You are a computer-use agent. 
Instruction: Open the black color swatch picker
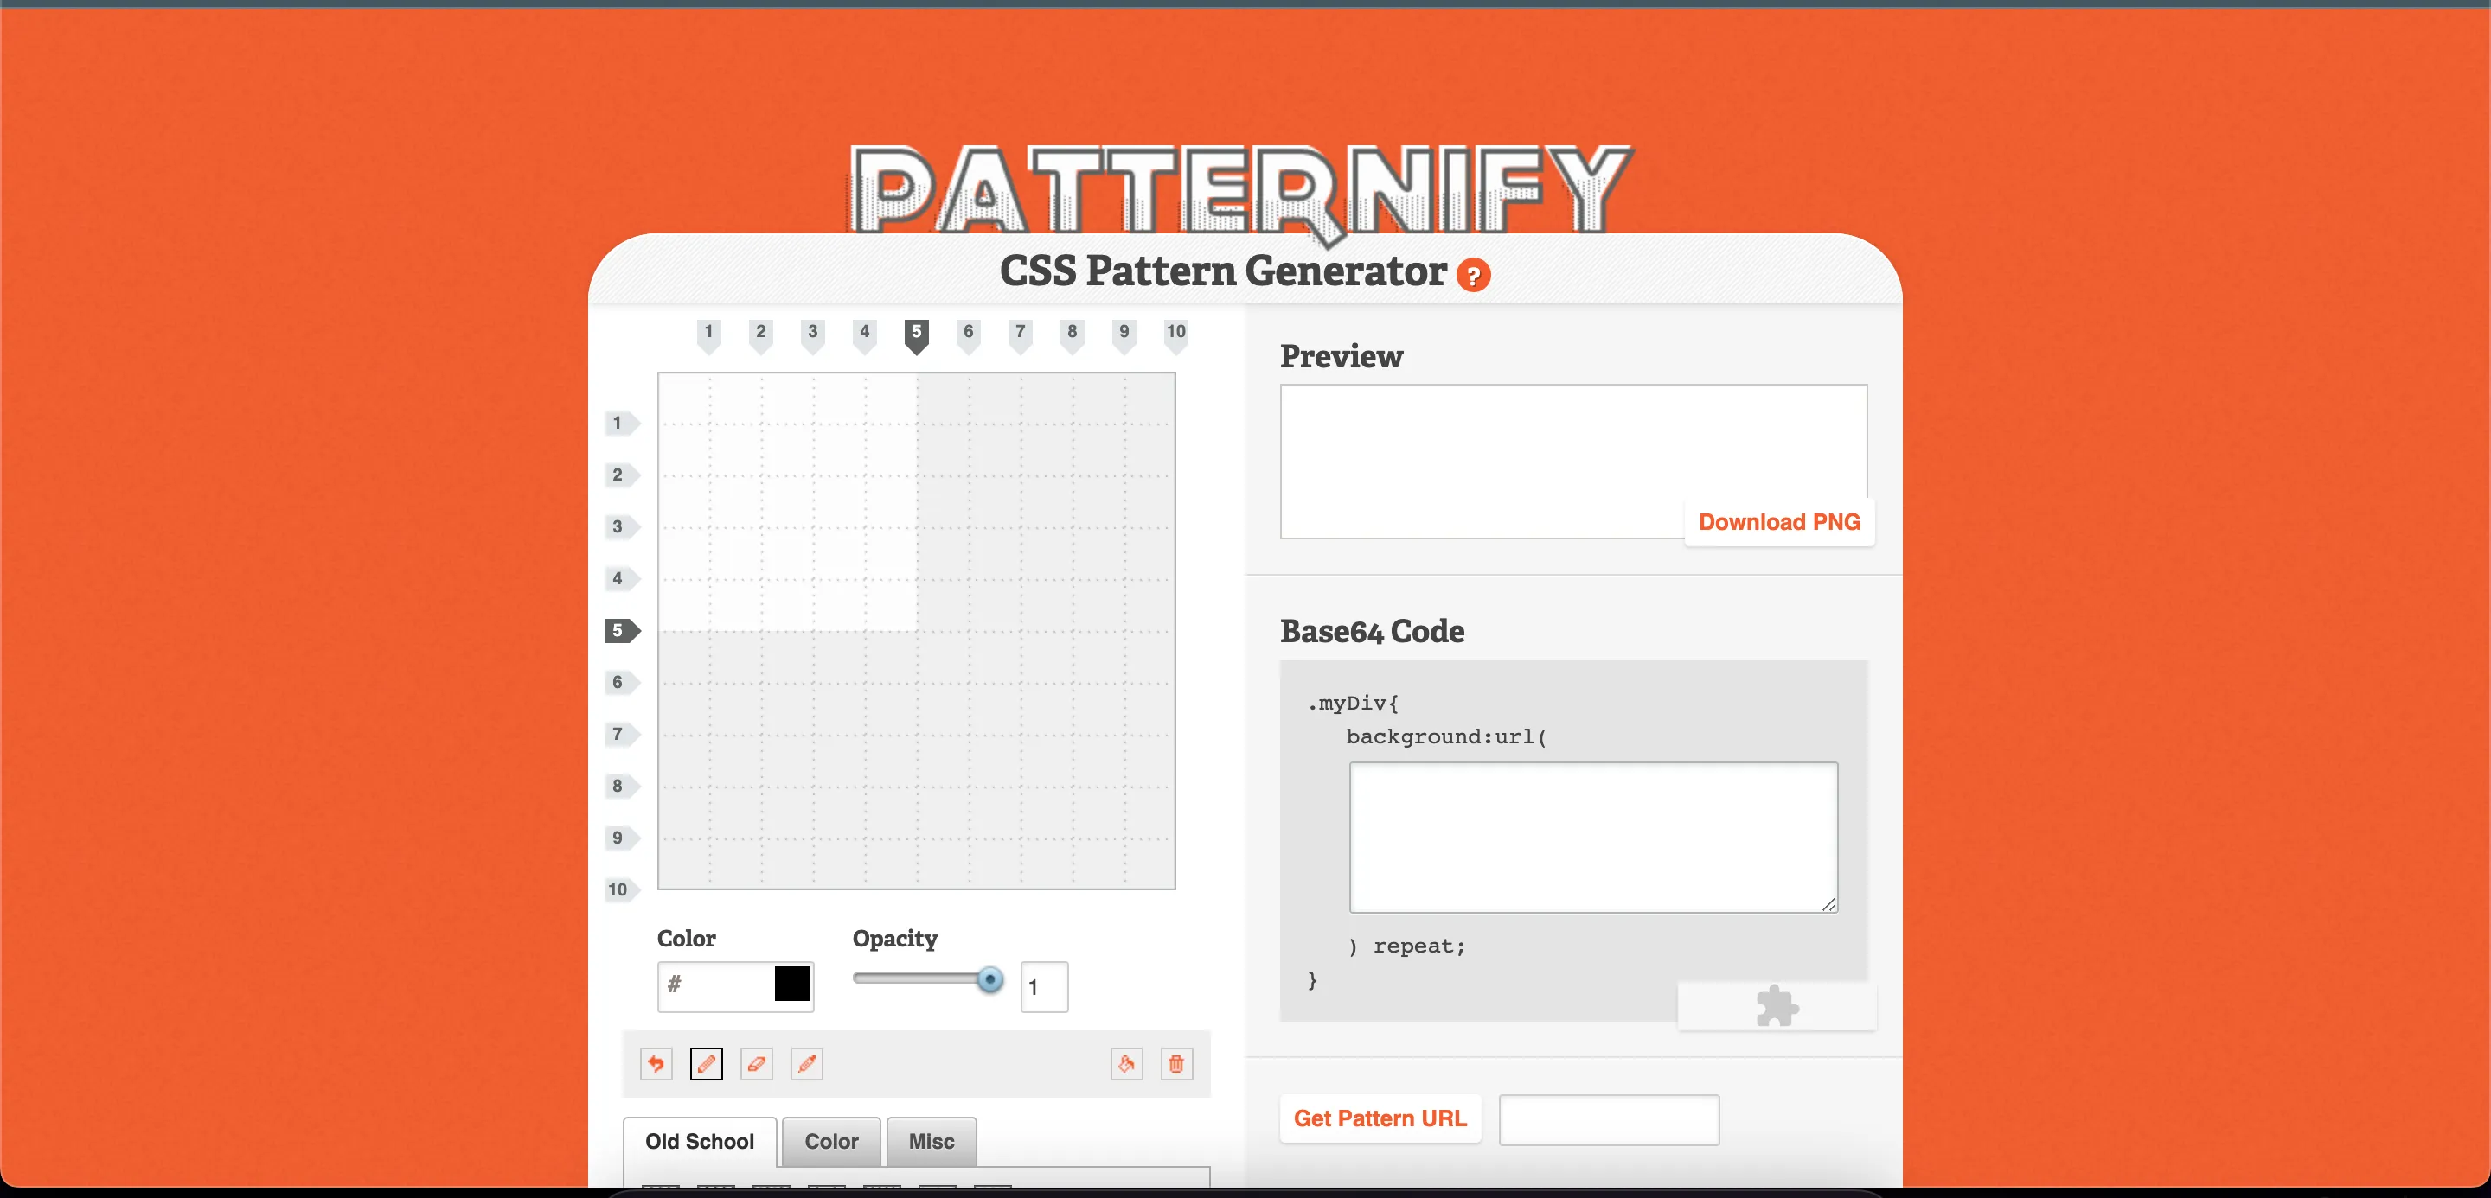[x=791, y=985]
